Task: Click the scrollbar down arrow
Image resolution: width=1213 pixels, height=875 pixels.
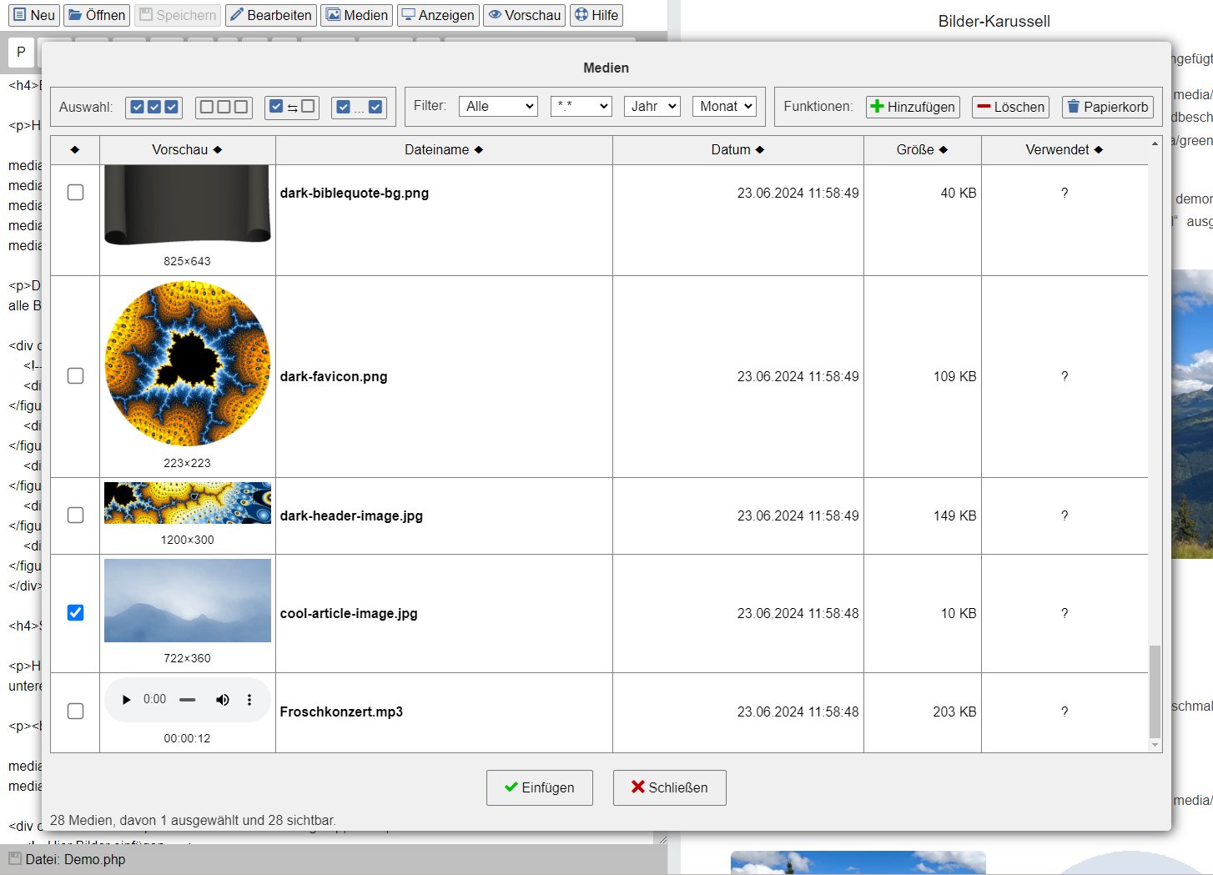Action: [1155, 745]
